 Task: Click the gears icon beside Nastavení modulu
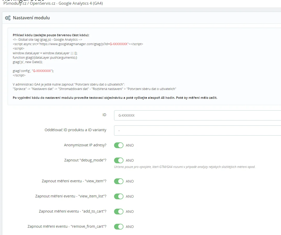coord(8,18)
